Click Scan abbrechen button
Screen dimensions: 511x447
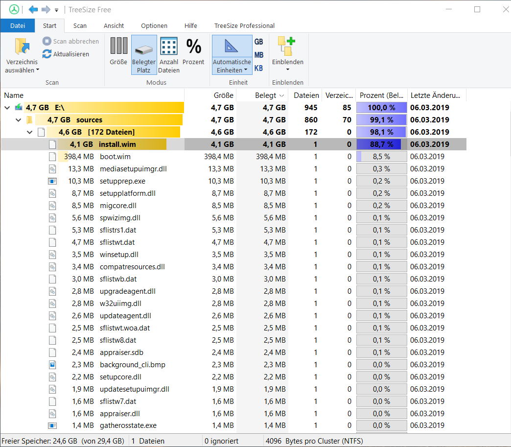70,41
